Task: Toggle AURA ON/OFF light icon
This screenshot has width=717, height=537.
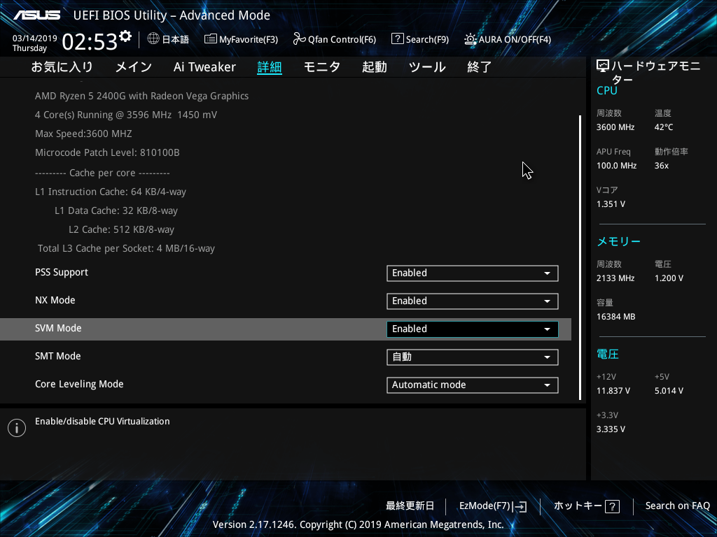Action: pyautogui.click(x=470, y=39)
